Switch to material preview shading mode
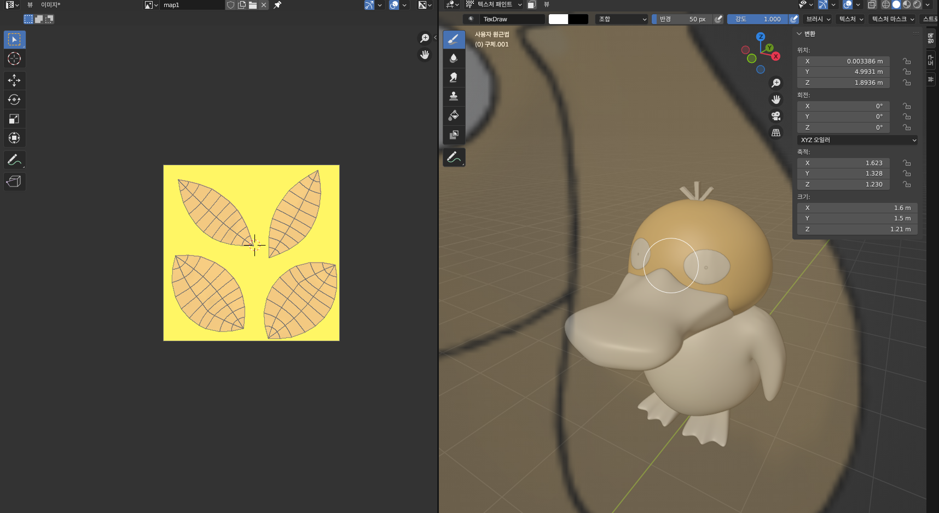The height and width of the screenshot is (513, 939). tap(907, 5)
